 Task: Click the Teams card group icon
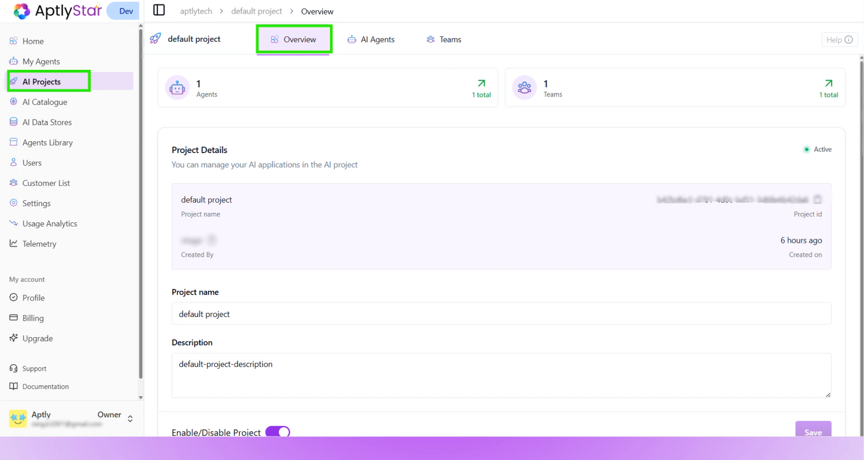click(524, 88)
